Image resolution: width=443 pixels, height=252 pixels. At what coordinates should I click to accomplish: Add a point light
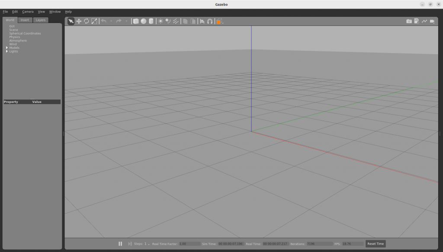coord(161,21)
